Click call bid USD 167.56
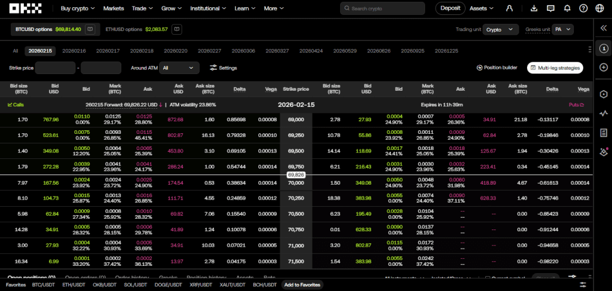Viewport: 612px width, 291px height. tap(50, 183)
